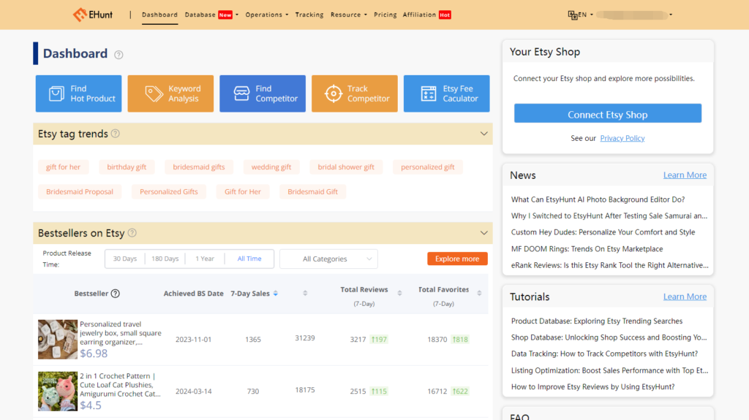Go to the Dashboard nav item
Viewport: 749px width, 420px height.
[x=159, y=15]
